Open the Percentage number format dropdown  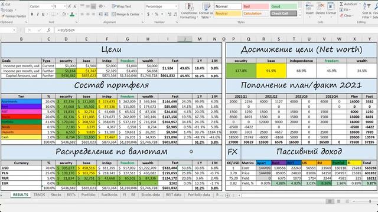176,6
